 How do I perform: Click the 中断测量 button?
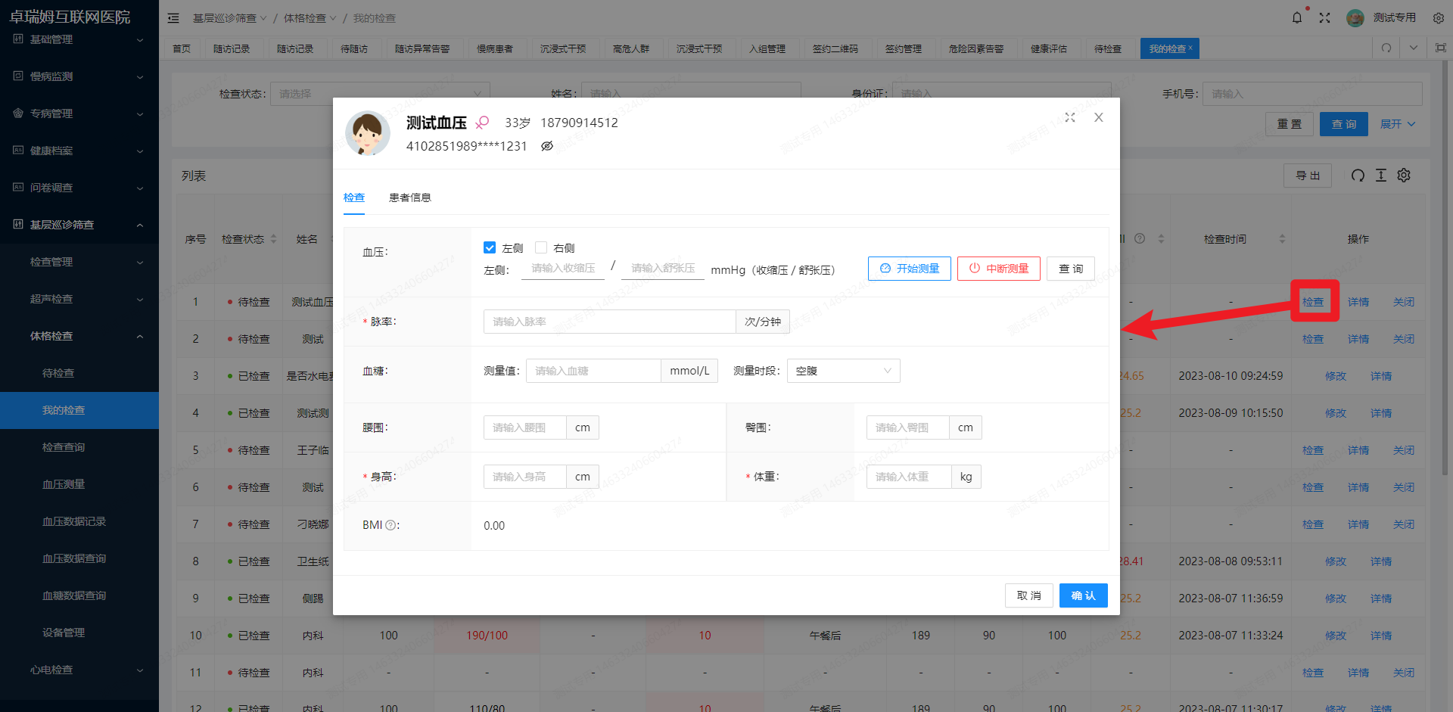tap(999, 269)
